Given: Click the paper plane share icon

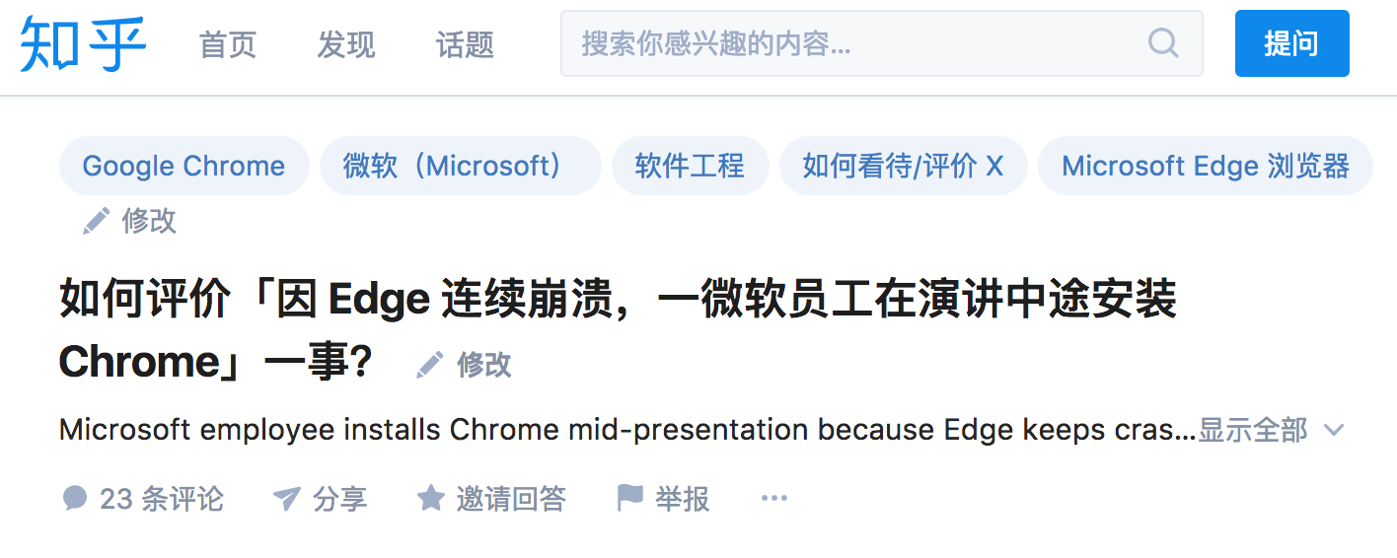Looking at the screenshot, I should click(286, 498).
